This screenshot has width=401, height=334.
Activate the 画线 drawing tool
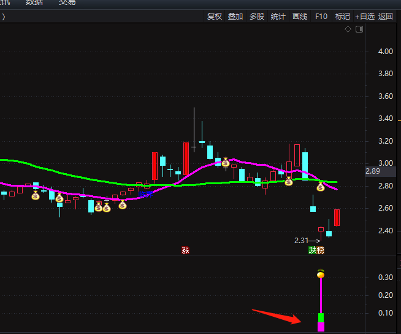[x=300, y=17]
